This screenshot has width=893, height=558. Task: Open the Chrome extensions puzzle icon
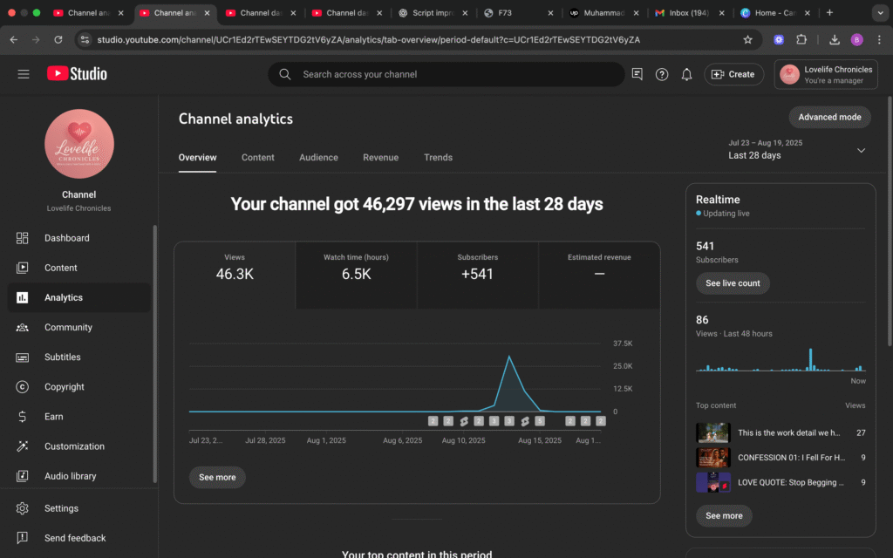tap(801, 39)
